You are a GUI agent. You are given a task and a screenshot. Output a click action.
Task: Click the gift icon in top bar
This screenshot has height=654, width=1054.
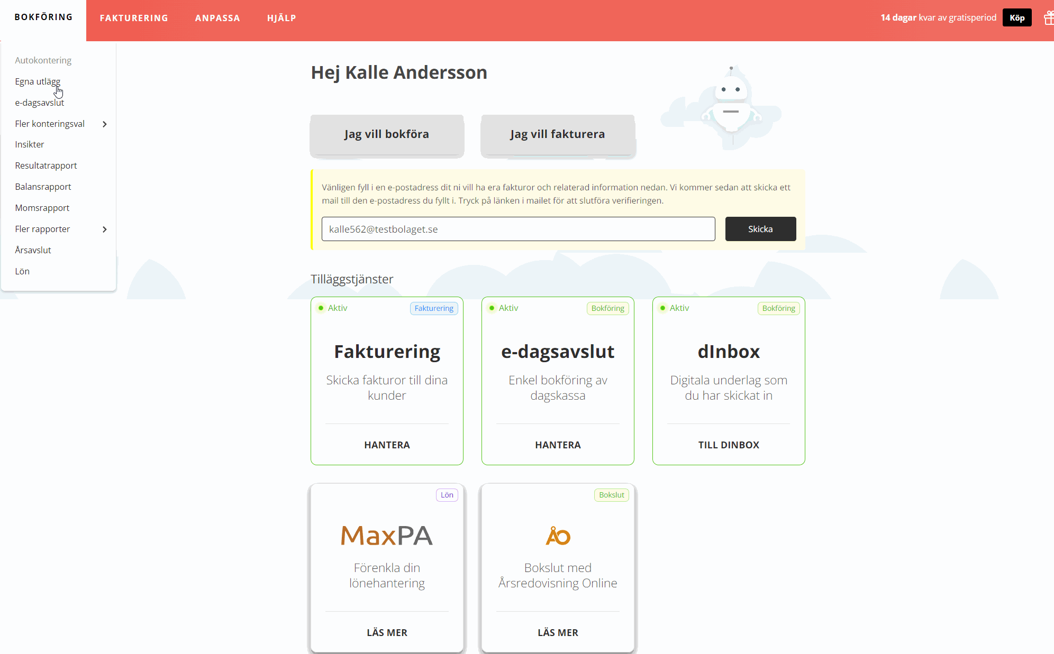[x=1048, y=18]
